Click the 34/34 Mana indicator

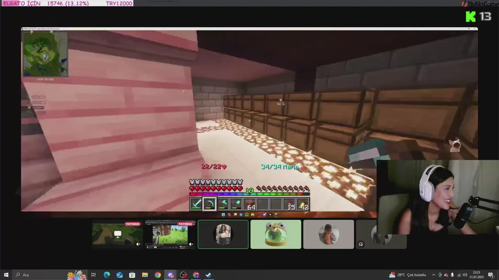coord(280,167)
